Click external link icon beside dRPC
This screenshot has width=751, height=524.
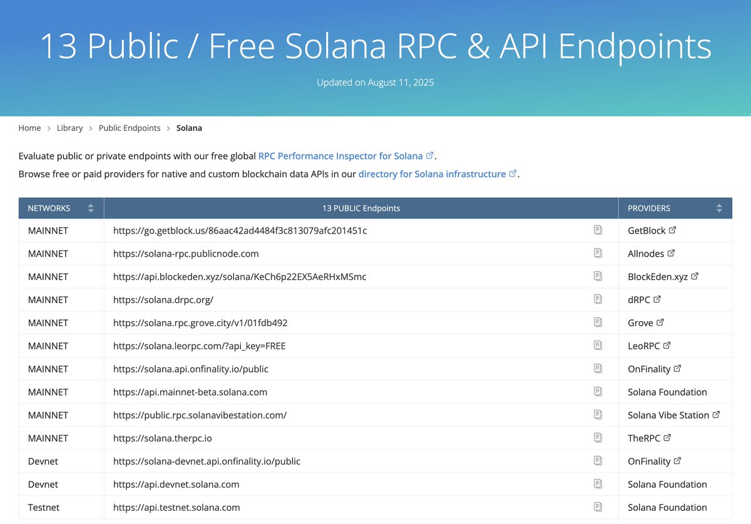(657, 299)
